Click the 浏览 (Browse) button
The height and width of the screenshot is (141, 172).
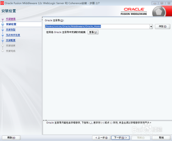162,27
